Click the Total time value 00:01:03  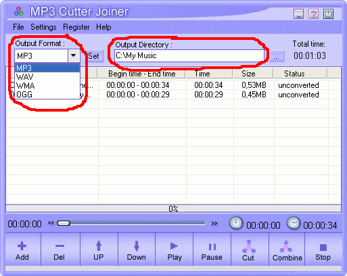(310, 55)
